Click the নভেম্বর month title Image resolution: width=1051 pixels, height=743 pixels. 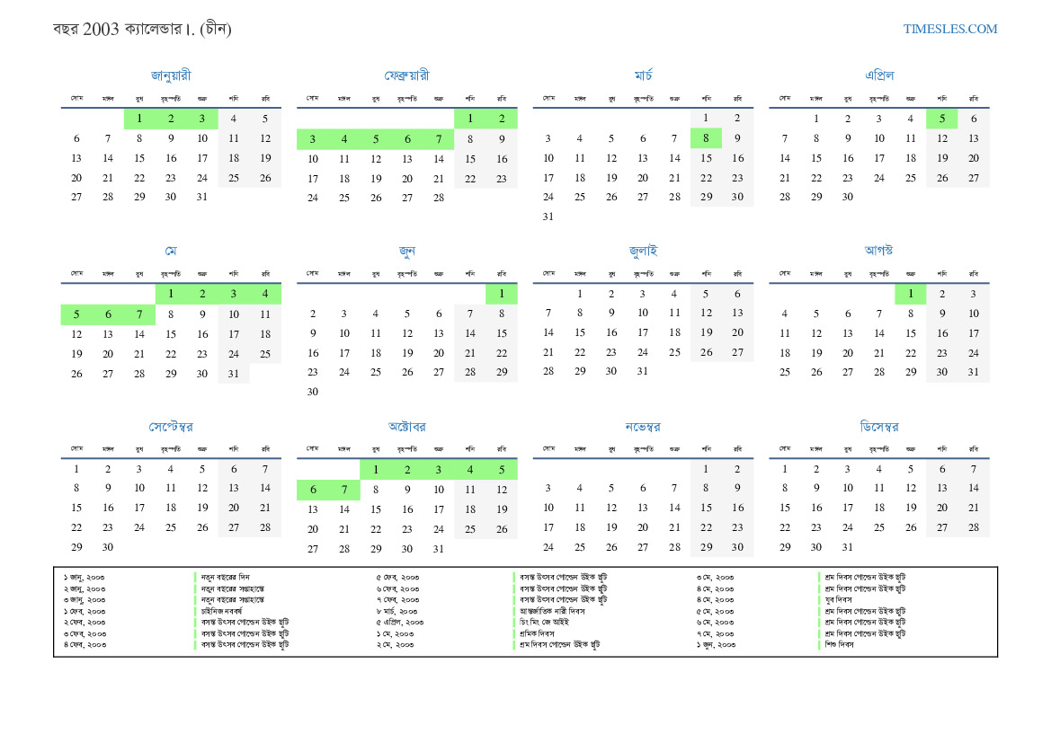pos(643,427)
